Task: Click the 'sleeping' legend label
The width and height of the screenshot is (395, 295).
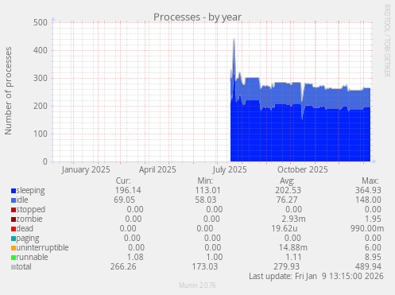Action: 30,191
